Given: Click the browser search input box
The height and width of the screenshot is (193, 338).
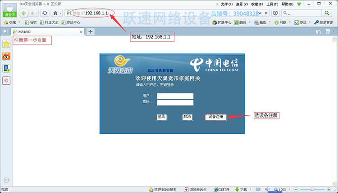Looking at the screenshot, I should [306, 13].
